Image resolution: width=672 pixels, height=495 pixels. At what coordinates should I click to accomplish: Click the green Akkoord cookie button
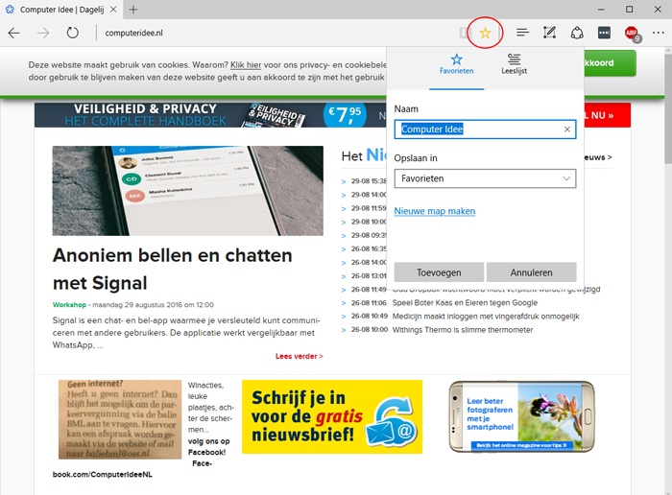(610, 63)
